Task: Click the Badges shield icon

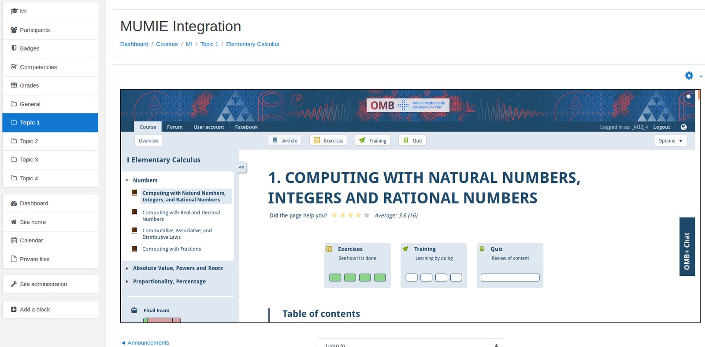Action: (x=14, y=48)
